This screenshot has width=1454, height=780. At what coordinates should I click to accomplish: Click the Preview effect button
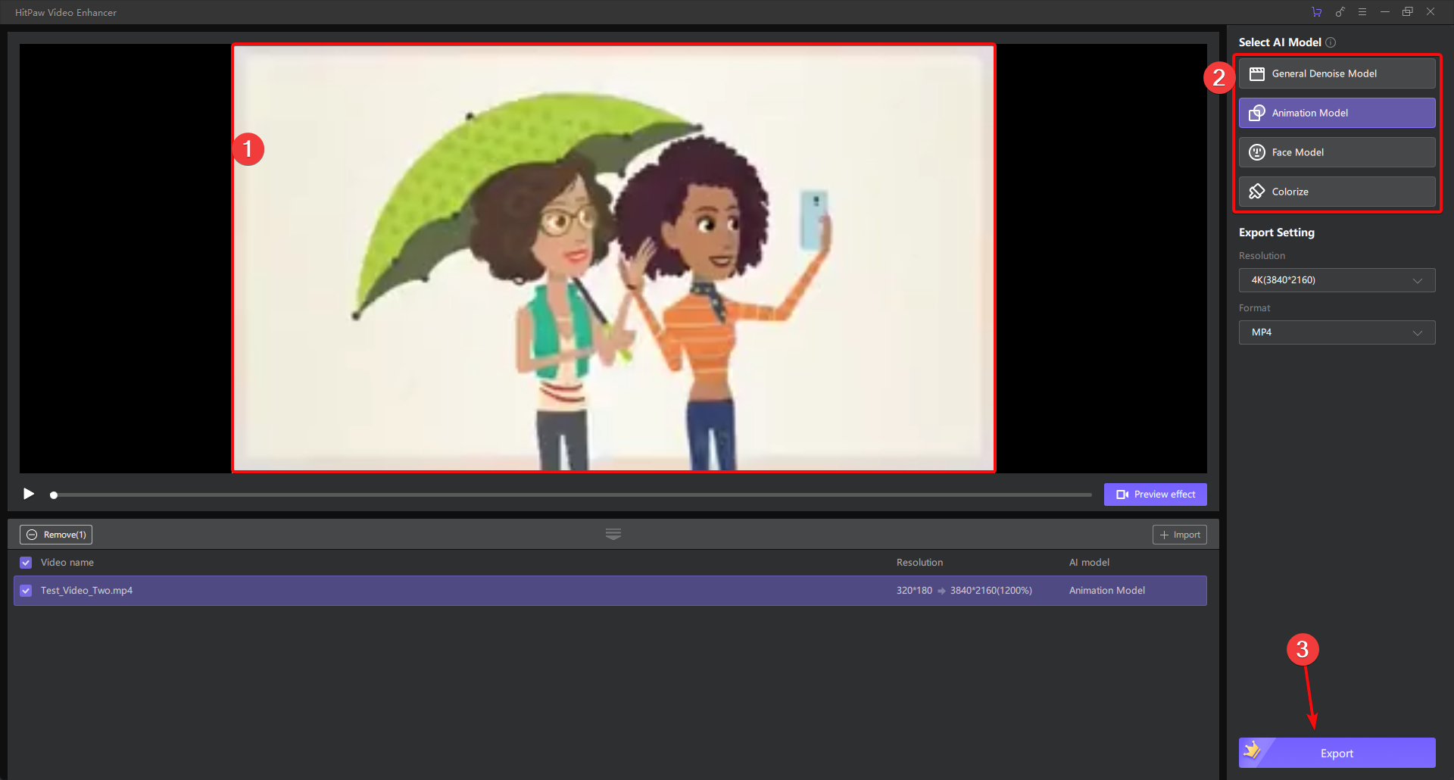(1155, 495)
